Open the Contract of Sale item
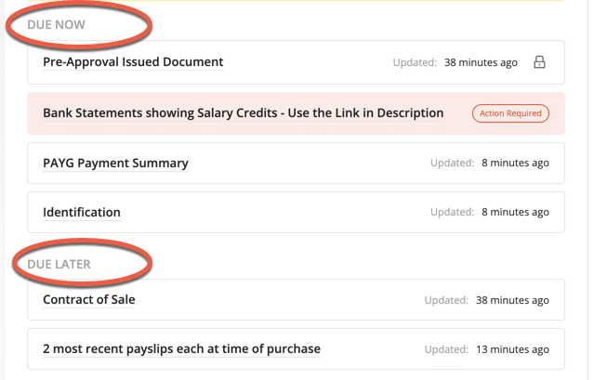Viewport: 594px width, 380px height. [89, 300]
